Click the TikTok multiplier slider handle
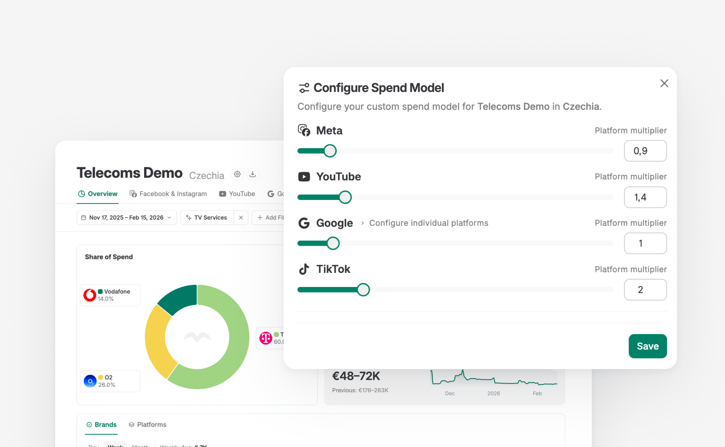This screenshot has height=447, width=725. (363, 290)
